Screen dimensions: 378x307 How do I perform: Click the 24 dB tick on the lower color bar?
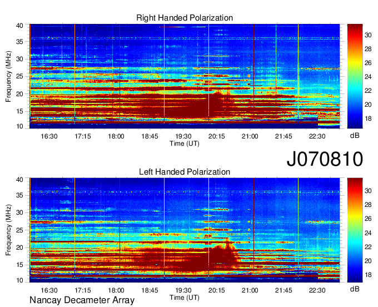pyautogui.click(x=368, y=233)
